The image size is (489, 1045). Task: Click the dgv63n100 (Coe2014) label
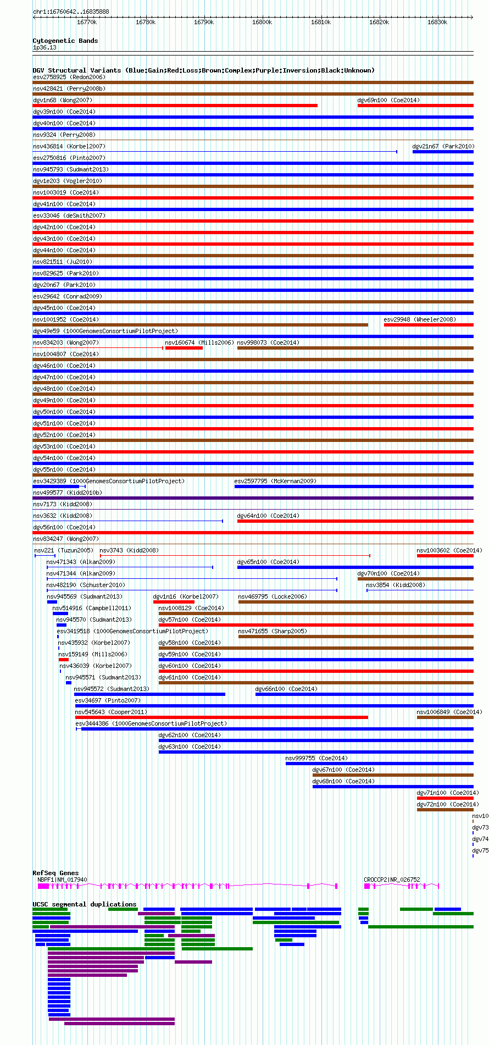[x=190, y=747]
